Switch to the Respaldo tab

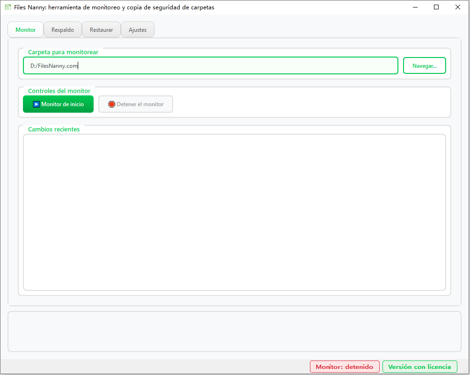62,29
